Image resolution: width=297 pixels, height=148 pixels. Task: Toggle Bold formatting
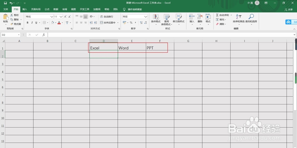(x=27, y=23)
